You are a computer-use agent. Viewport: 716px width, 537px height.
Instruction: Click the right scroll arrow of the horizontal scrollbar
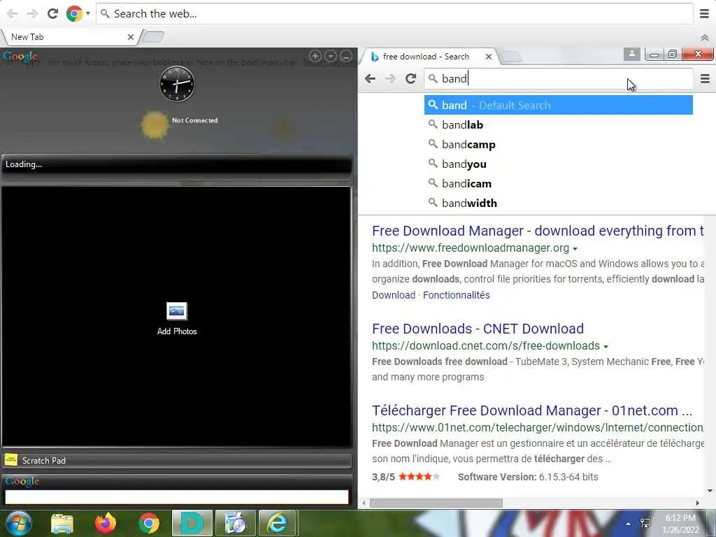pyautogui.click(x=697, y=503)
